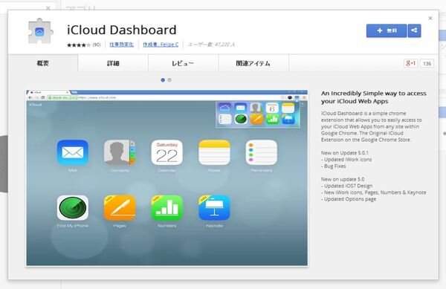Open the 仕事効率化 category link
Screen dimensions: 446x289
pos(121,45)
